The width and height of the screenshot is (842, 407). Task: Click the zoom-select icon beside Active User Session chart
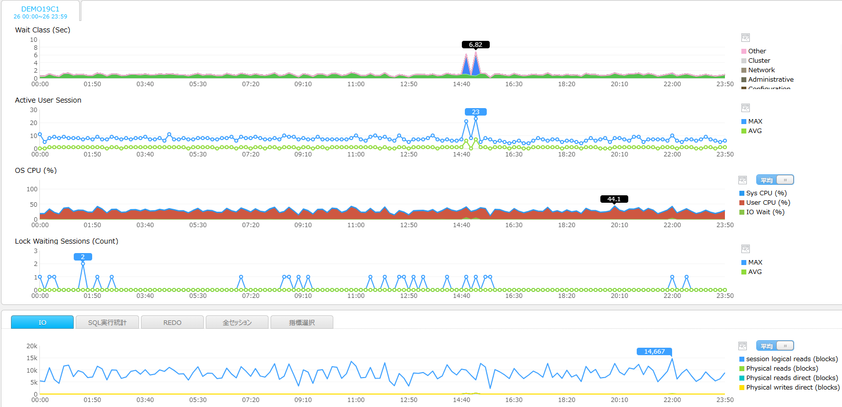pyautogui.click(x=745, y=108)
